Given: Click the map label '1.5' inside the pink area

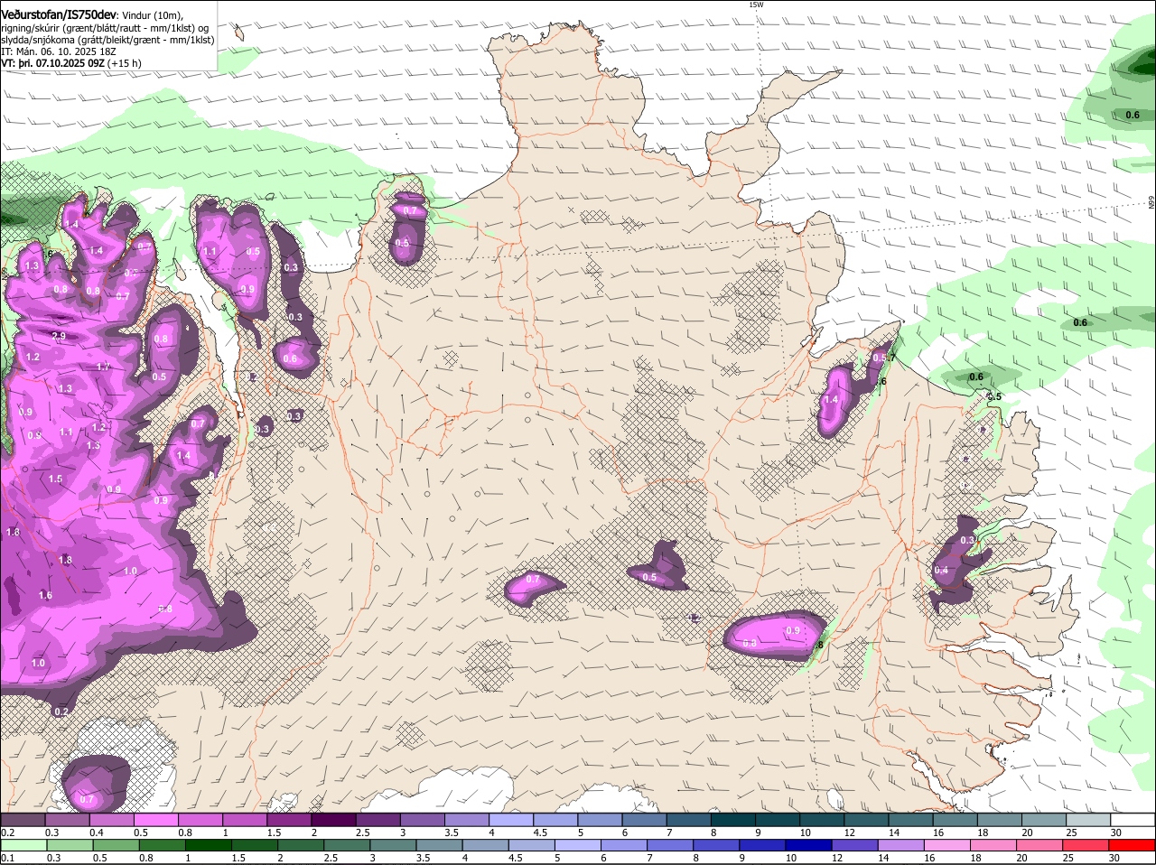Looking at the screenshot, I should point(55,479).
